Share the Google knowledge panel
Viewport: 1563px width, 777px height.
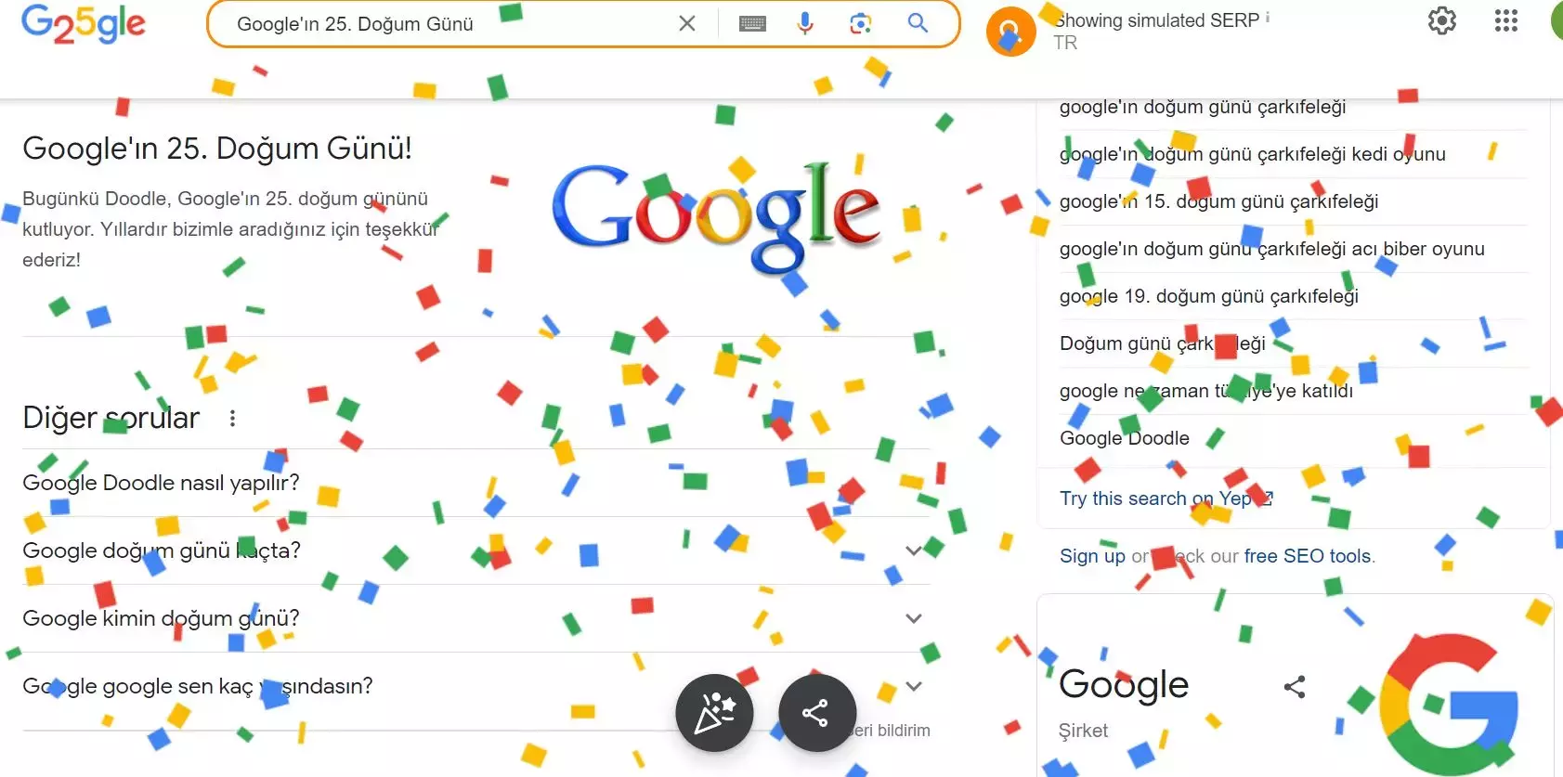click(1295, 687)
